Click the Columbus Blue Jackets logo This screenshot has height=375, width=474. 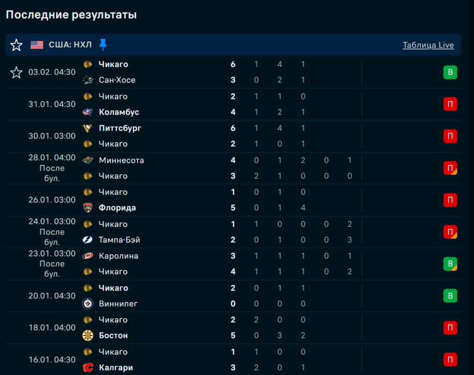(x=87, y=112)
